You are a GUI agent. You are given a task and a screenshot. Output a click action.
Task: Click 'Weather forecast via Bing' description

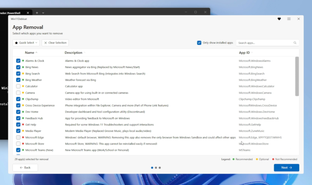pyautogui.click(x=80, y=80)
